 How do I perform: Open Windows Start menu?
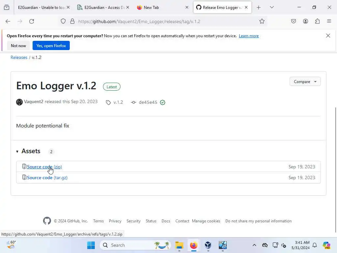[x=91, y=245]
